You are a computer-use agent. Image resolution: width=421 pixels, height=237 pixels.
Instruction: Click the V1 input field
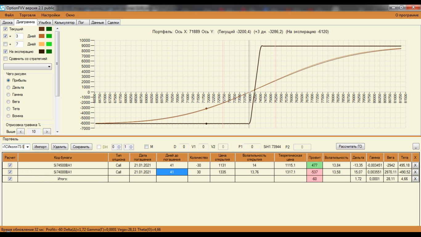pyautogui.click(x=203, y=147)
